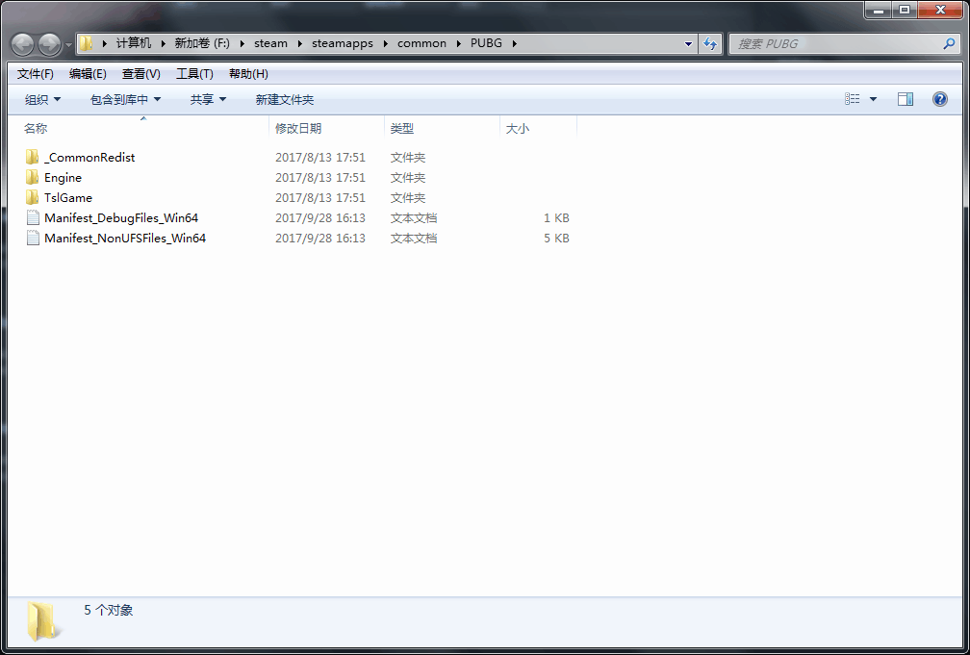Click the Manifest_NonUFSFiles_Win64 file name

point(125,239)
